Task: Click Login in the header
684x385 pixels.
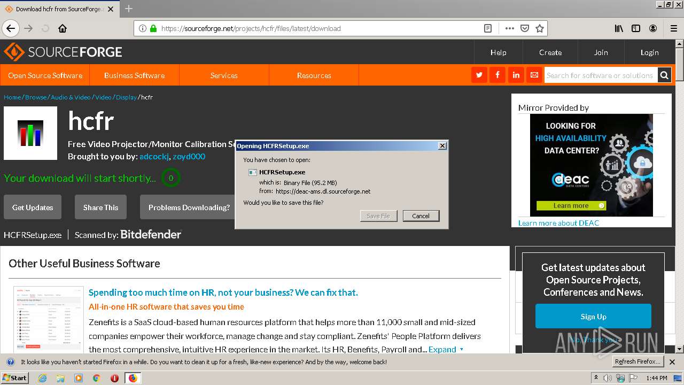Action: coord(650,52)
